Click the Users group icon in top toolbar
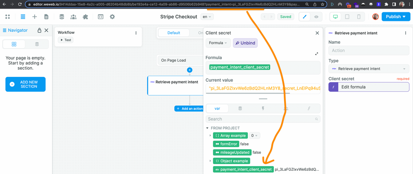This screenshot has width=413, height=174. 74,17
